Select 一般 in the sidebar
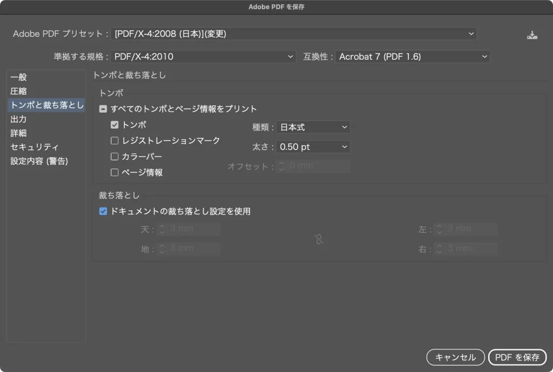This screenshot has width=553, height=372. 46,77
